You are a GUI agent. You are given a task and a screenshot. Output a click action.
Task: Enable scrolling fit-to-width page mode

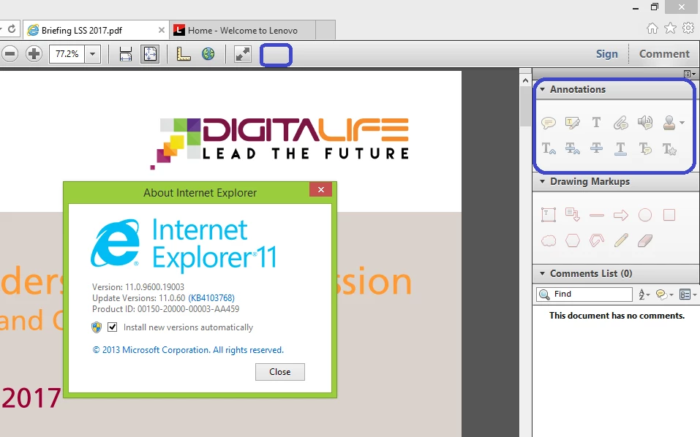tap(126, 54)
